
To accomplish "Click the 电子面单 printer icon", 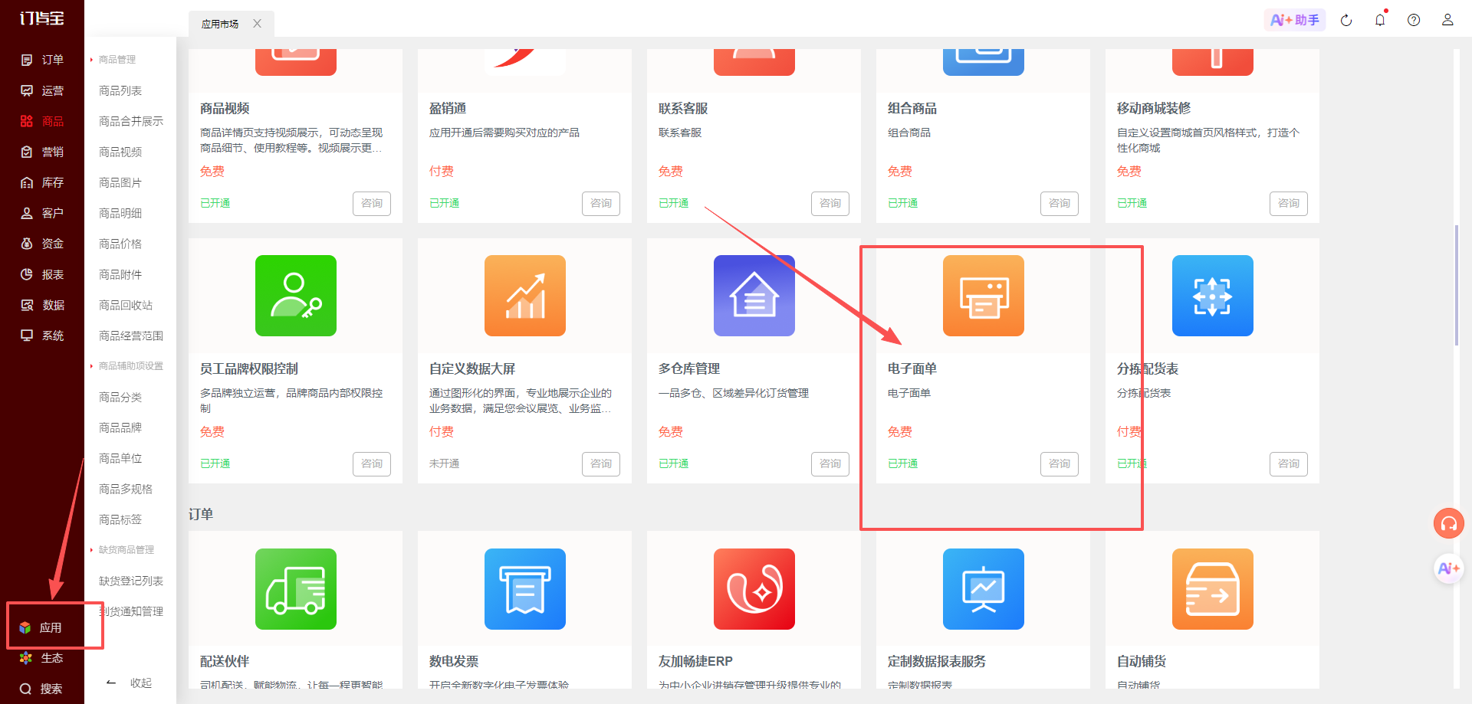I will pos(984,296).
